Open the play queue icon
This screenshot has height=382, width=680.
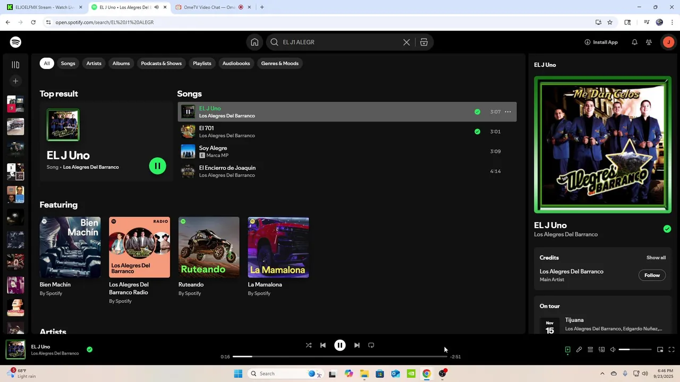(x=590, y=350)
